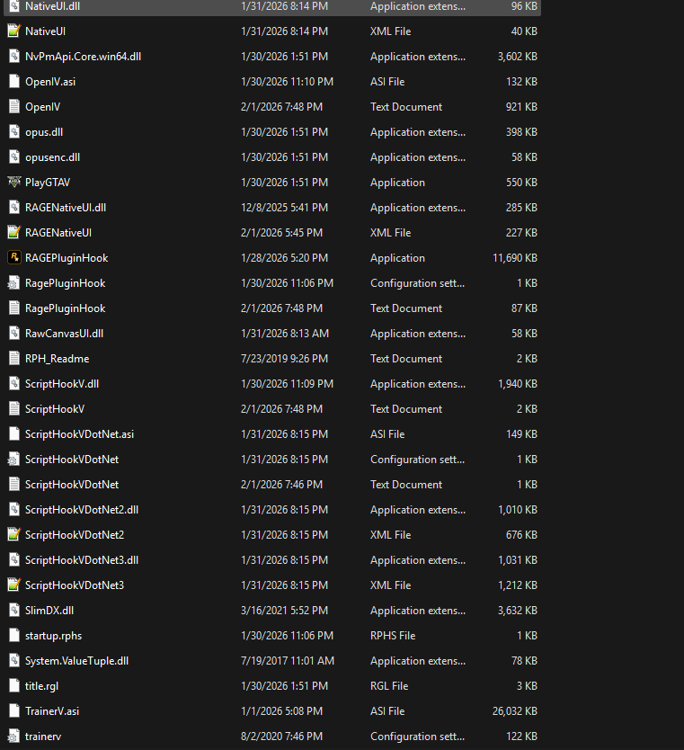The height and width of the screenshot is (750, 684).
Task: Select the RawCanvasUI.dll file name
Action: coord(64,334)
